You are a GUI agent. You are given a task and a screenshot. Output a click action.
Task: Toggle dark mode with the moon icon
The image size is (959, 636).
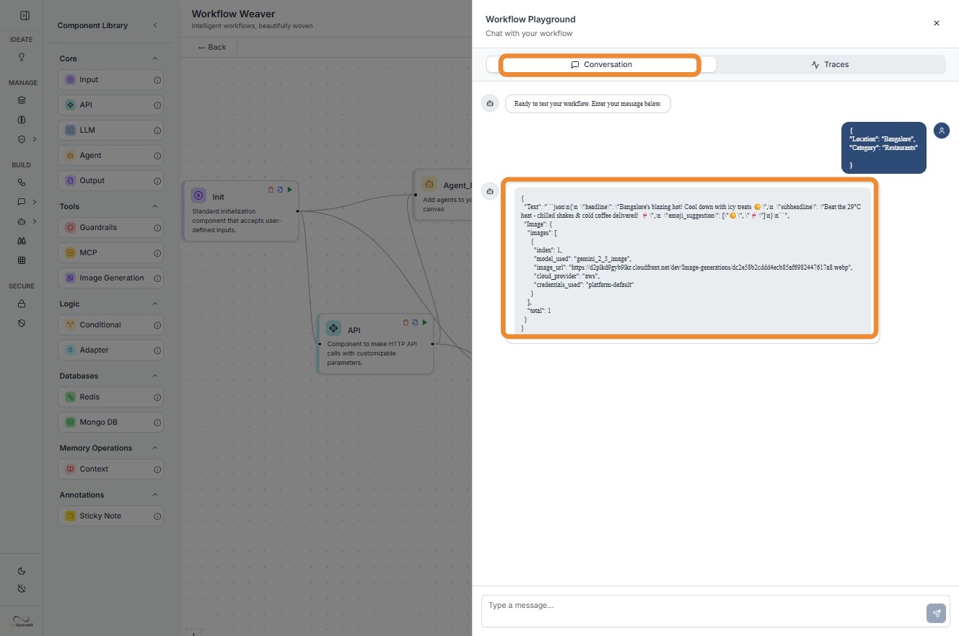pos(22,571)
